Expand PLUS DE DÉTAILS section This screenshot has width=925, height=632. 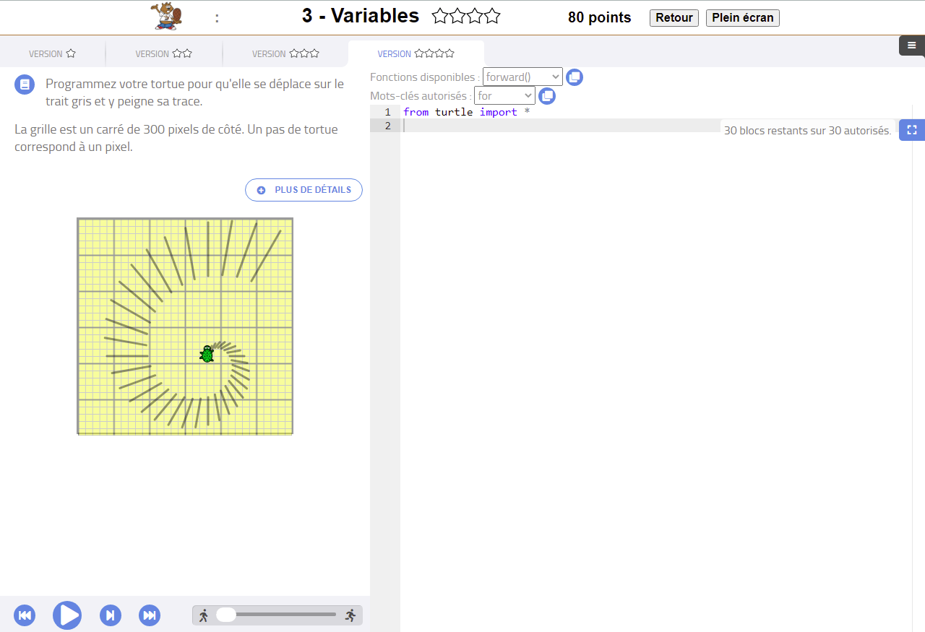click(304, 190)
